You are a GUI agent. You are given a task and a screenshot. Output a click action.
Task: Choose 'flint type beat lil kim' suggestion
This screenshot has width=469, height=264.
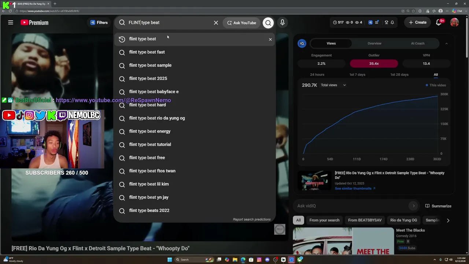195,184
